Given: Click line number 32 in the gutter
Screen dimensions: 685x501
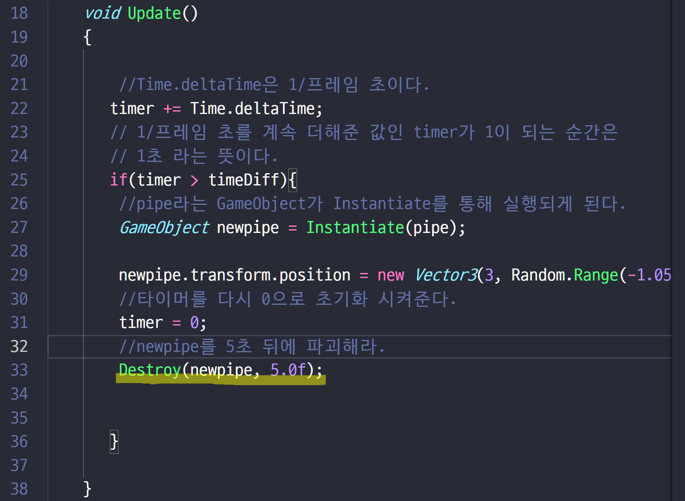Looking at the screenshot, I should click(x=19, y=347).
